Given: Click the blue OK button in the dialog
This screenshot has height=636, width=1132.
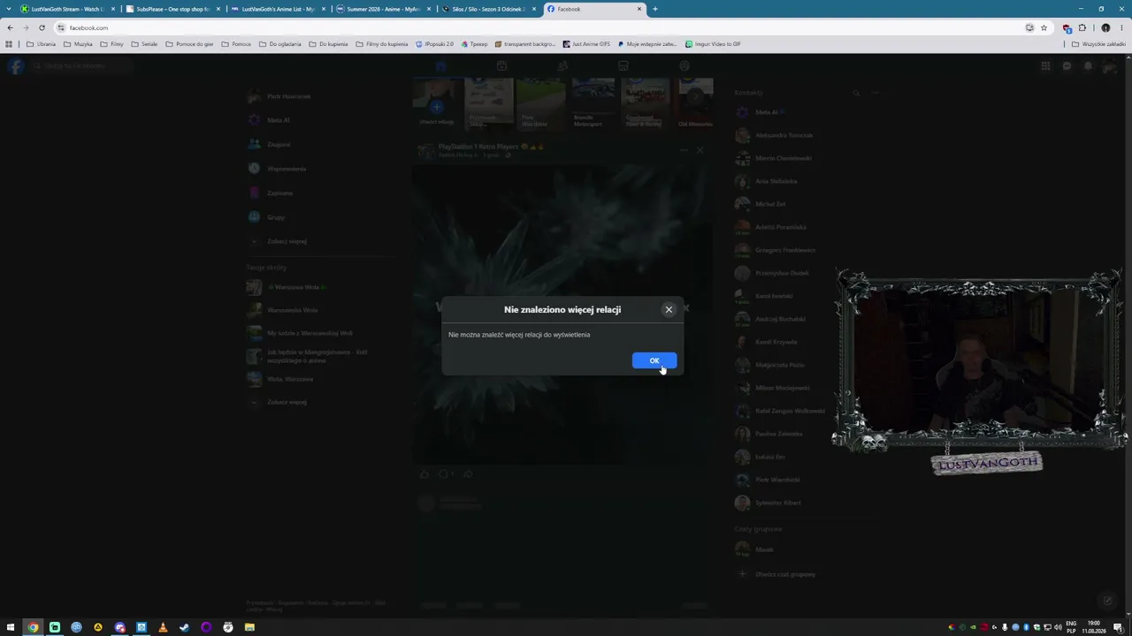Looking at the screenshot, I should [654, 360].
